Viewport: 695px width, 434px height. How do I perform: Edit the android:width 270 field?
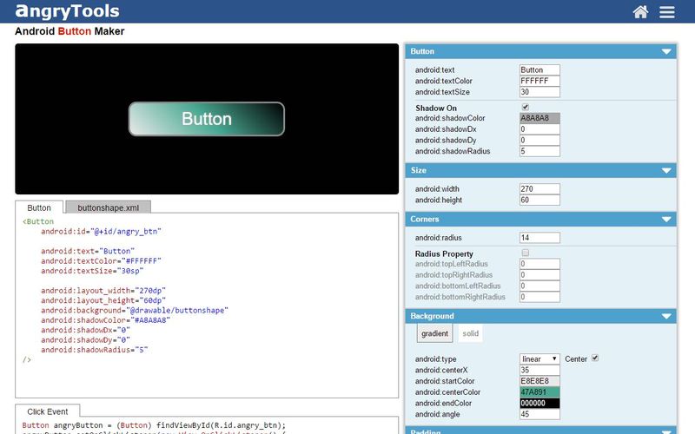[539, 189]
